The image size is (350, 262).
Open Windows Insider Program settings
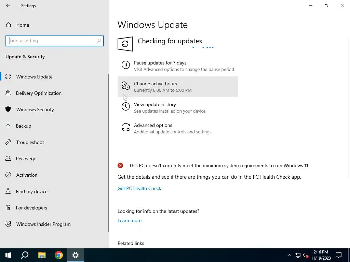(54, 224)
